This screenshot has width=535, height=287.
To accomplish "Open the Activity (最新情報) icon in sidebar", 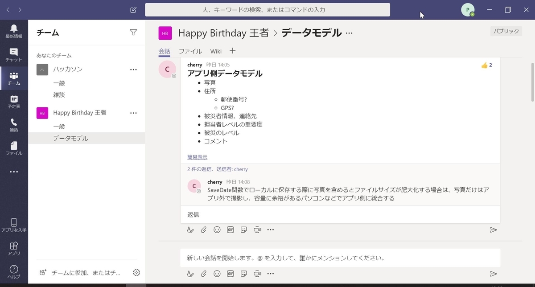I will (x=14, y=31).
